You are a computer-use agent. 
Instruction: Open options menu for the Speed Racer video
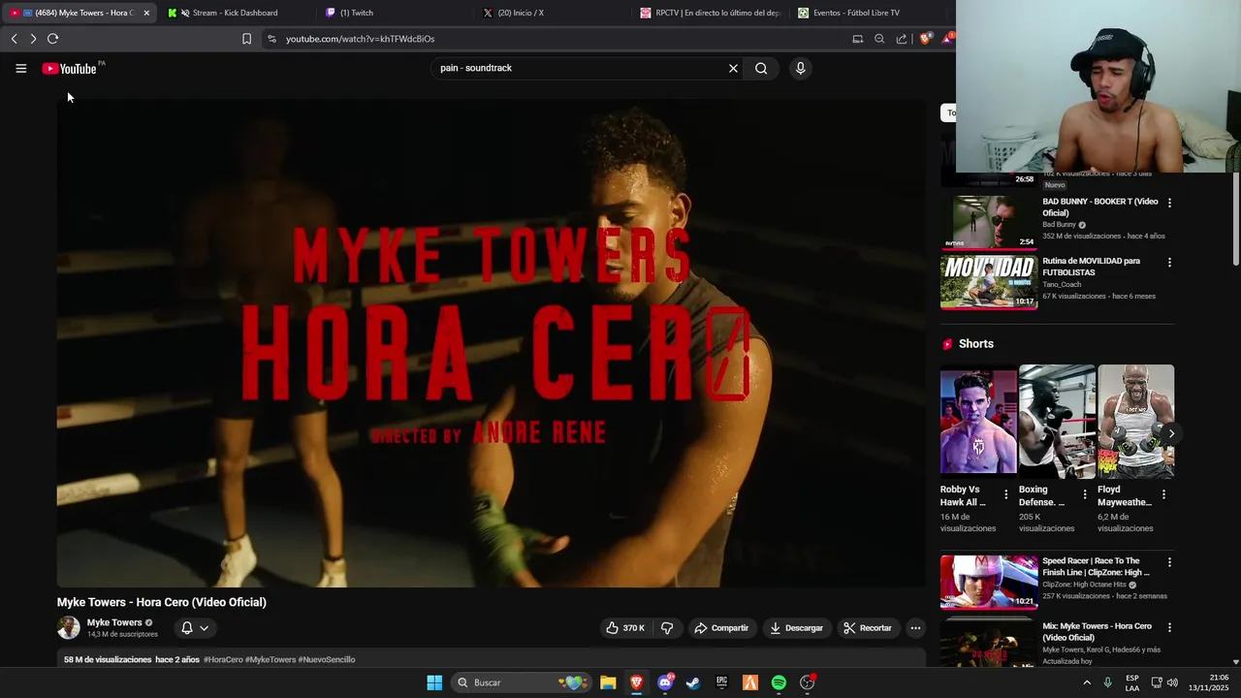(x=1169, y=562)
